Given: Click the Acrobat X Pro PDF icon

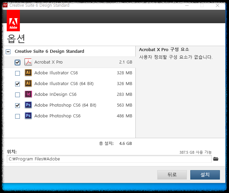Looking at the screenshot, I should coord(28,62).
